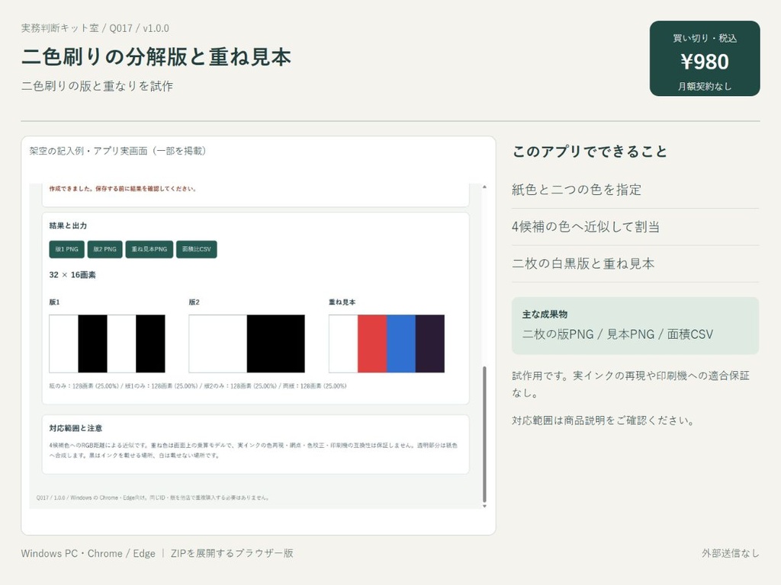The image size is (781, 585).
Task: Click the pixel area ratio line under previews
Action: (x=198, y=386)
